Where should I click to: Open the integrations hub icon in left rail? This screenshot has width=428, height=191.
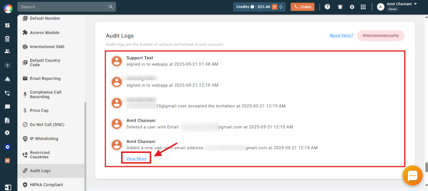7,65
